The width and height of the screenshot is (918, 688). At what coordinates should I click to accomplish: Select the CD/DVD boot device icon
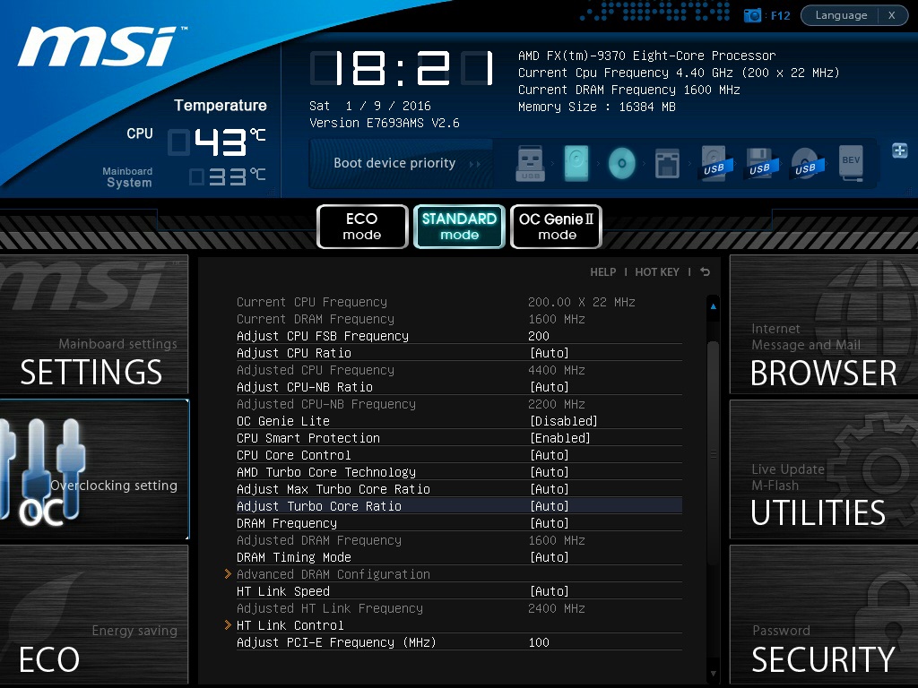click(x=622, y=163)
